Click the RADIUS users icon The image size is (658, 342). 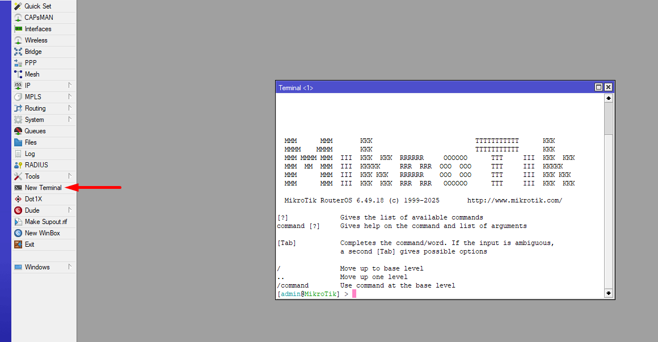pyautogui.click(x=18, y=165)
